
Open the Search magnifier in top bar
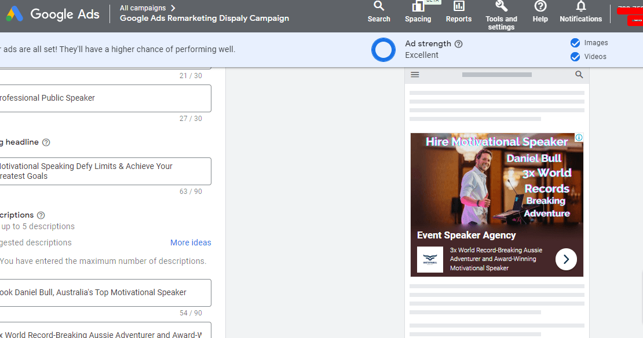pos(379,7)
